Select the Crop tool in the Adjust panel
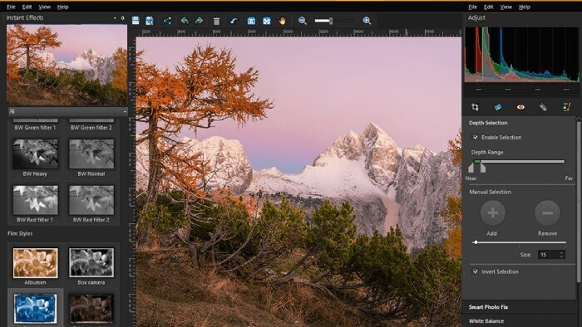This screenshot has width=582, height=327. tap(475, 107)
